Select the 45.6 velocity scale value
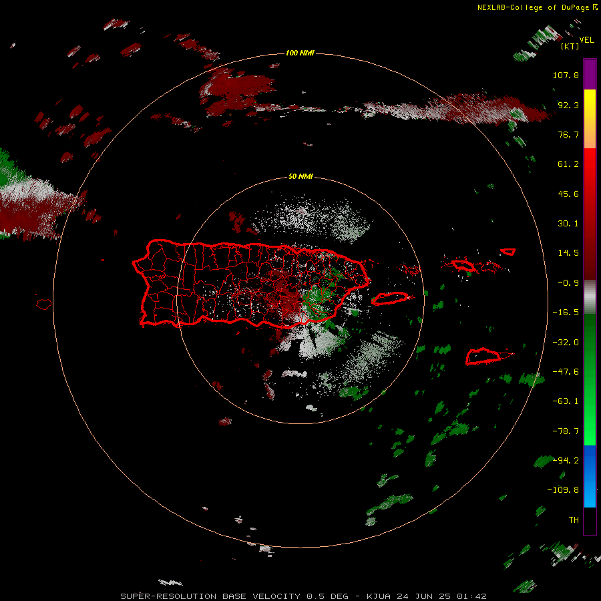Viewport: 601px width, 601px height. [x=568, y=194]
